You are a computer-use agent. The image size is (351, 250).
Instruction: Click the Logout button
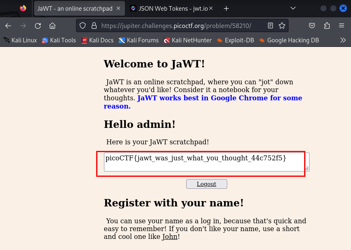[x=206, y=184]
